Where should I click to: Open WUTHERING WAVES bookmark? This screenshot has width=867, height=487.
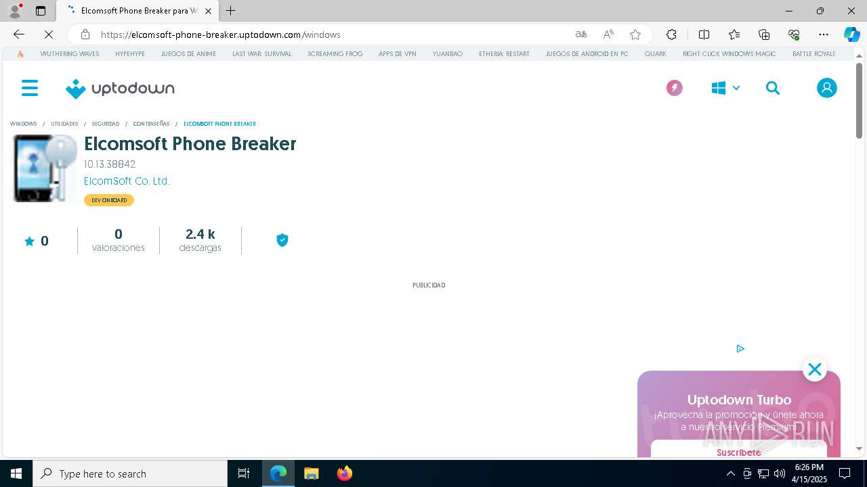pyautogui.click(x=70, y=53)
